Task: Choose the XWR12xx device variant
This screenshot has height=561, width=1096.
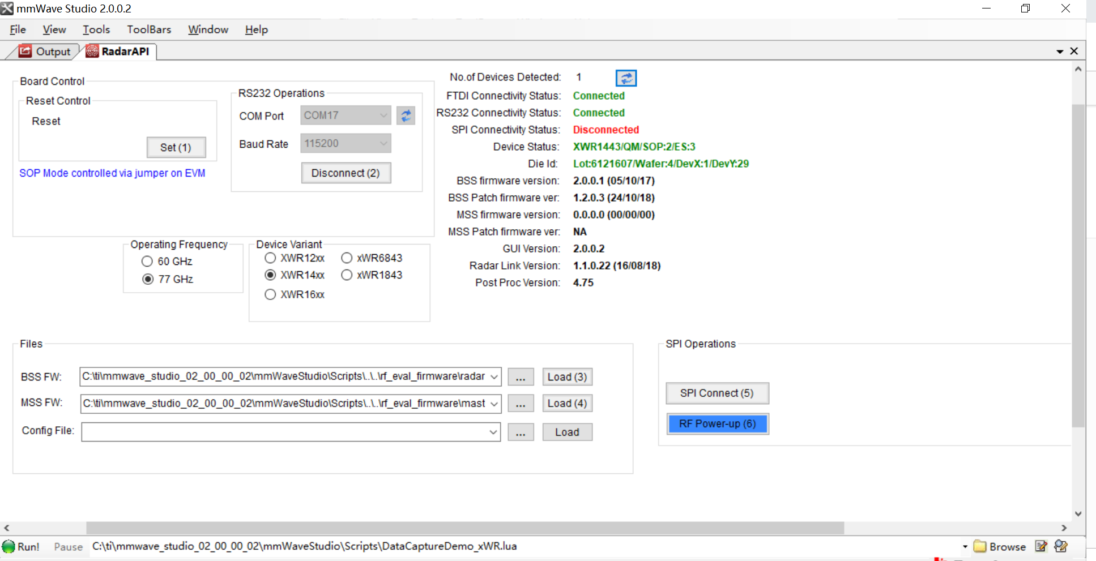Action: coord(270,258)
